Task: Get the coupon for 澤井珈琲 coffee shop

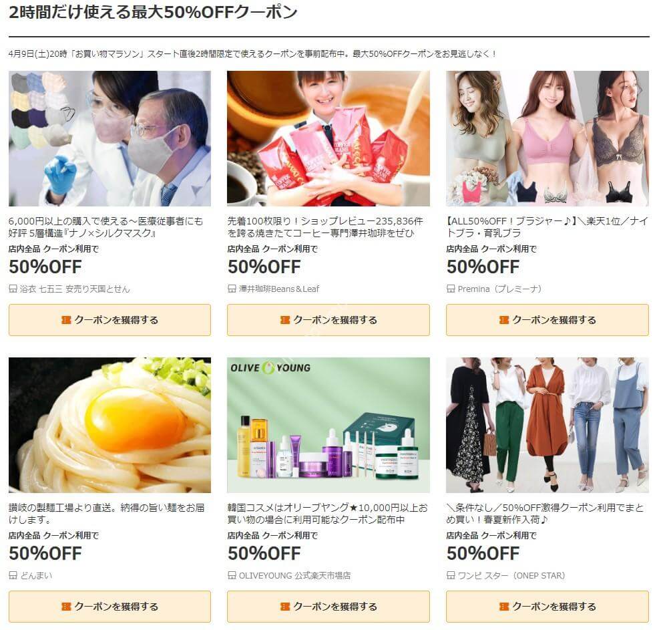Action: [x=328, y=320]
